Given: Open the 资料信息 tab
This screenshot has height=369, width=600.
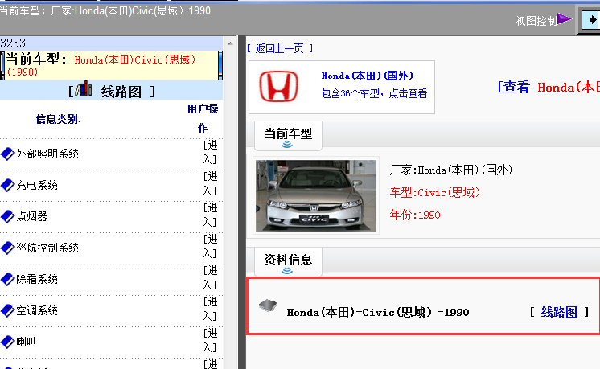Looking at the screenshot, I should click(x=288, y=262).
